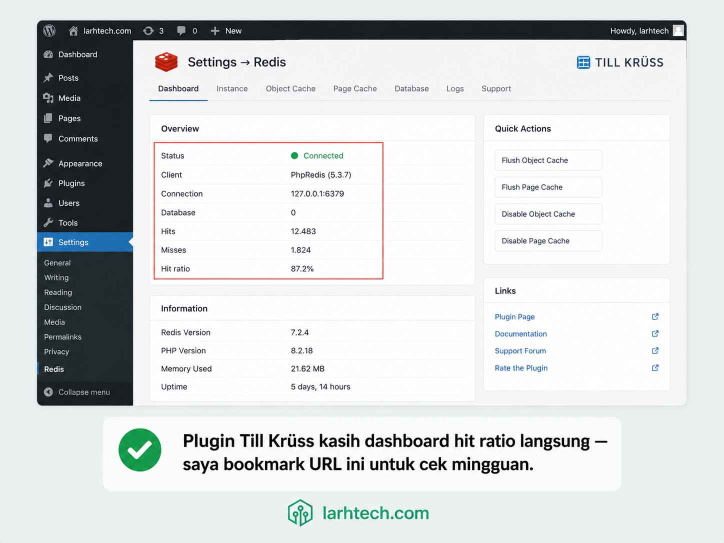Click the Redis Version 7.2.4 value

pos(299,332)
